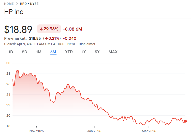The height and width of the screenshot is (136, 191).
Task: Click the breadcrumb chevron after HOME
Action: click(x=17, y=4)
